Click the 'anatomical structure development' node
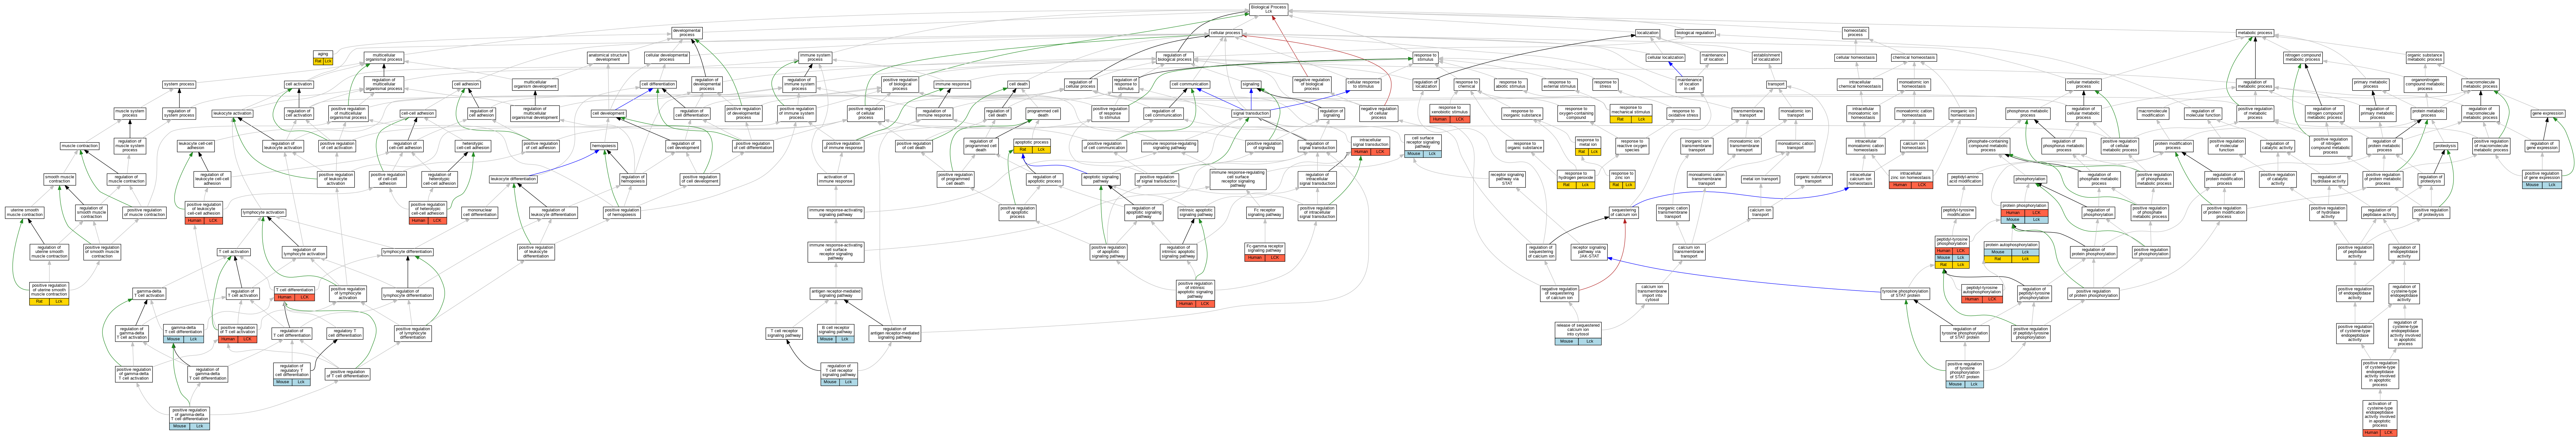The height and width of the screenshot is (440, 2576). pos(608,58)
